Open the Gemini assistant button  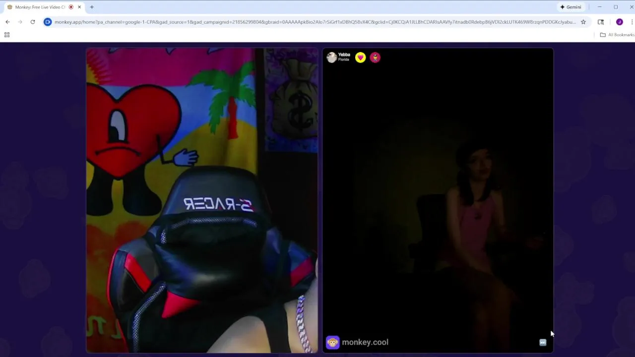click(x=571, y=7)
